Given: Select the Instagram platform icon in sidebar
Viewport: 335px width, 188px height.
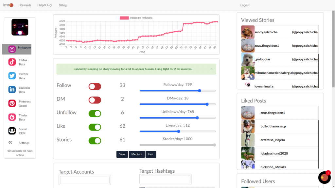Looking at the screenshot, I should (12, 49).
